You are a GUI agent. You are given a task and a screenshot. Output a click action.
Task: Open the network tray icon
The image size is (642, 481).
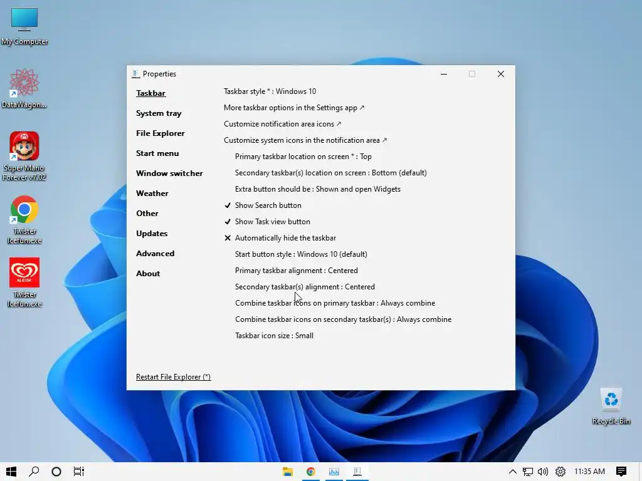527,472
